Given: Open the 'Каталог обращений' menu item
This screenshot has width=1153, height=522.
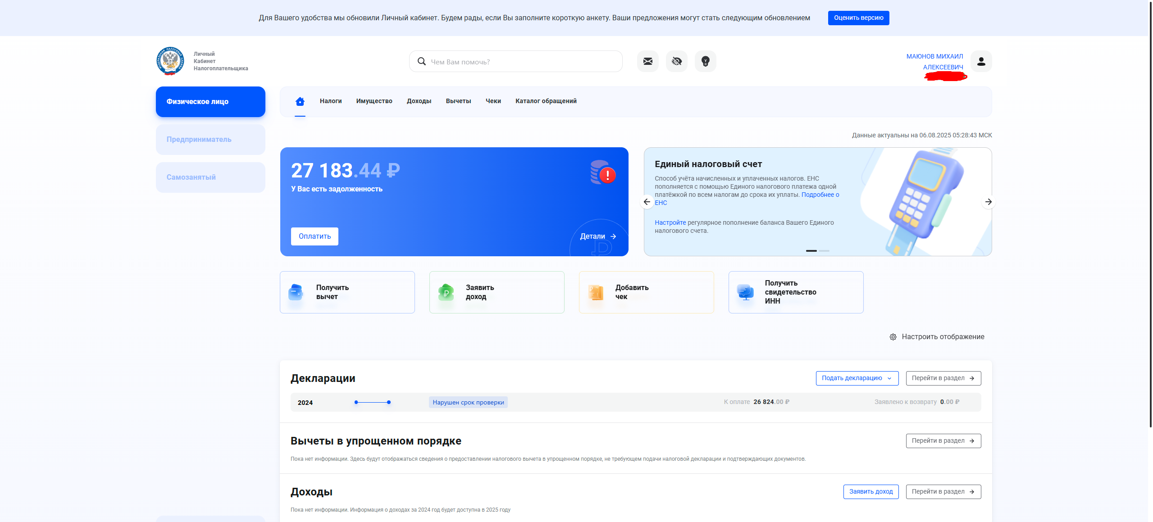Looking at the screenshot, I should 546,101.
